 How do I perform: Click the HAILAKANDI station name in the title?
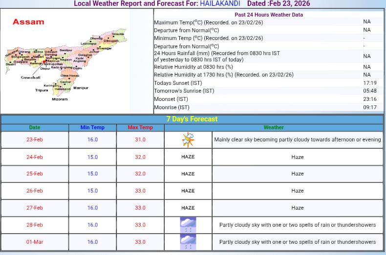point(220,4)
